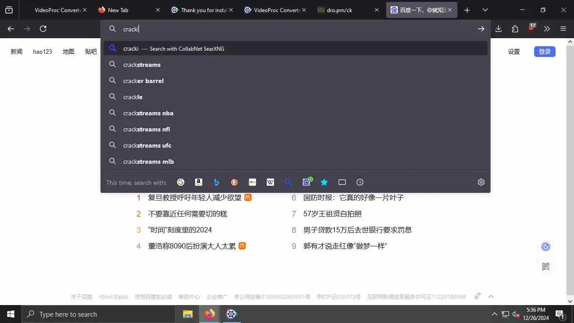Click the Go arrow in the address bar
The image size is (574, 323).
[481, 29]
